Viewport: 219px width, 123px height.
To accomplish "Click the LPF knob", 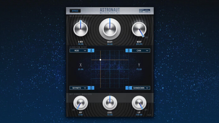I will tap(139, 103).
